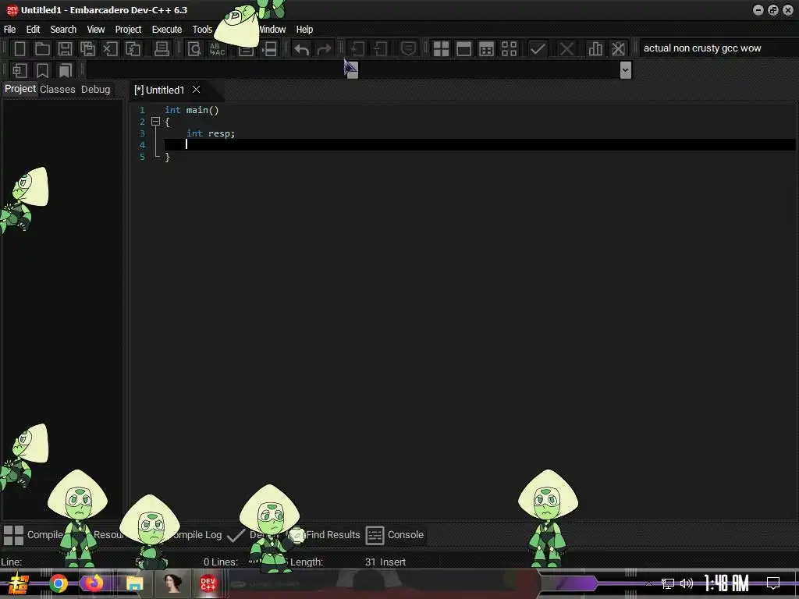Open the Edit menu
Image resolution: width=799 pixels, height=599 pixels.
pyautogui.click(x=33, y=30)
